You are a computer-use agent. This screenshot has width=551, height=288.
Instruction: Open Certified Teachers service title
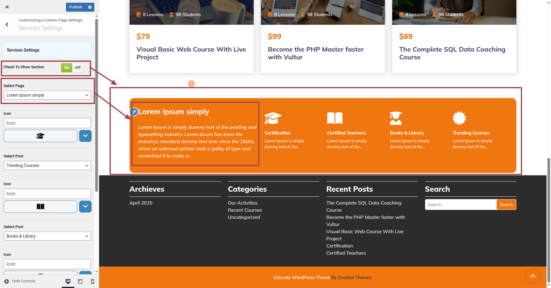[x=346, y=133]
